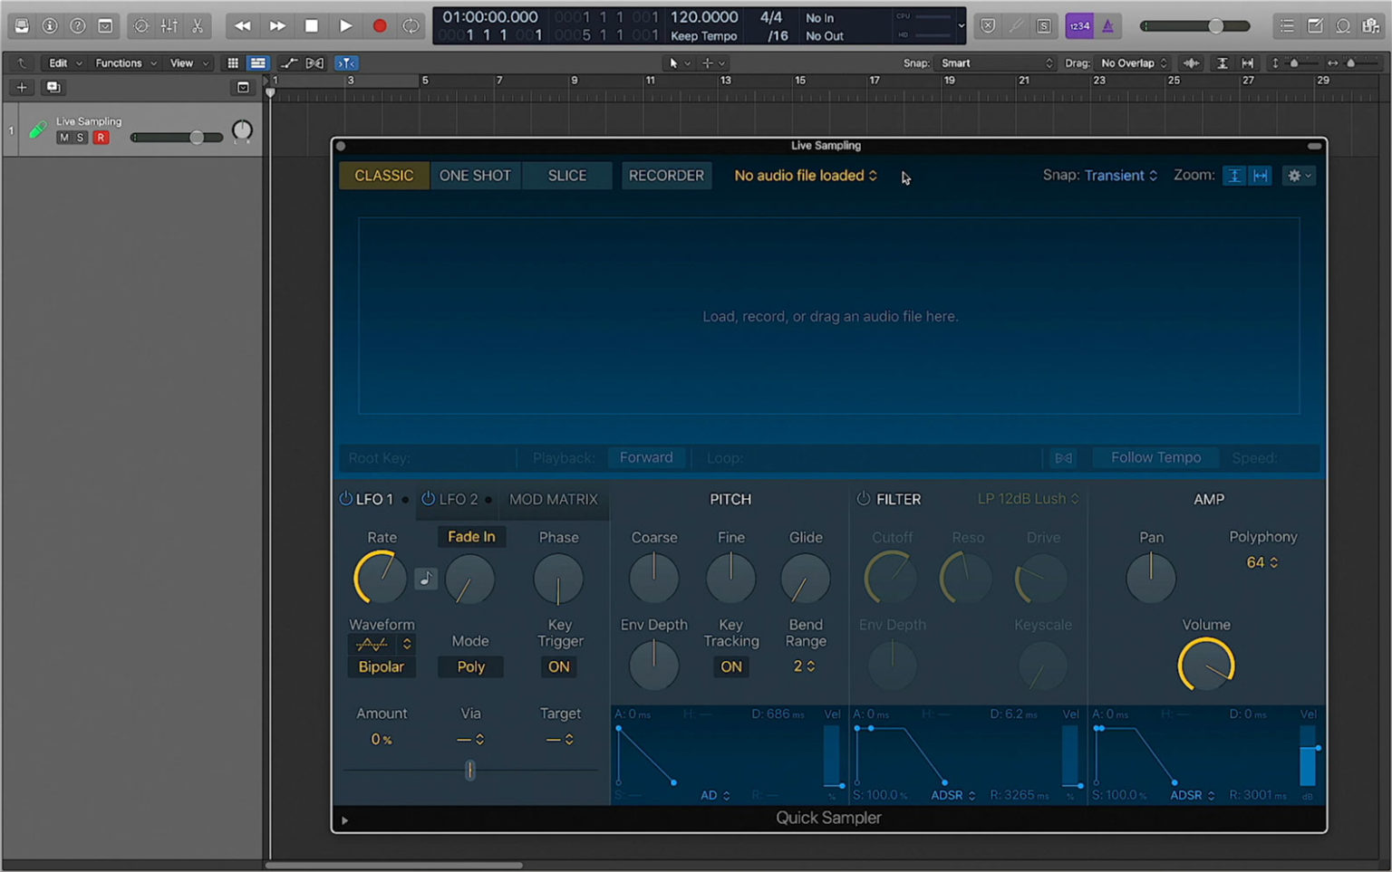The image size is (1392, 872).
Task: Click the RECORDER button
Action: (x=666, y=176)
